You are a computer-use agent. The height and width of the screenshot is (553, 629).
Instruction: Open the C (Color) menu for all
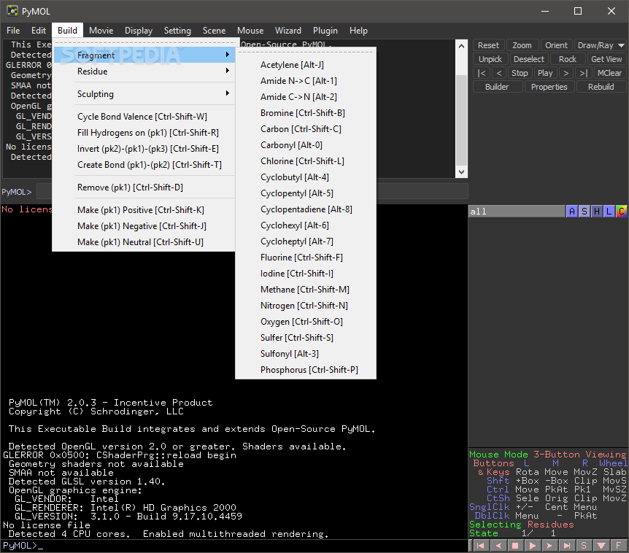(622, 212)
